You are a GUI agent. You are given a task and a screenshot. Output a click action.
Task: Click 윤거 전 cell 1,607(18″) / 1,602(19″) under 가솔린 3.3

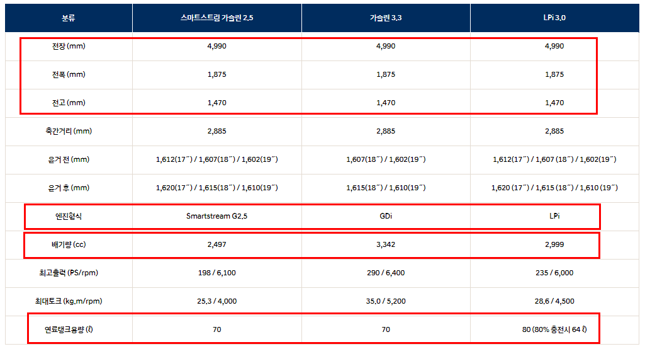386,159
